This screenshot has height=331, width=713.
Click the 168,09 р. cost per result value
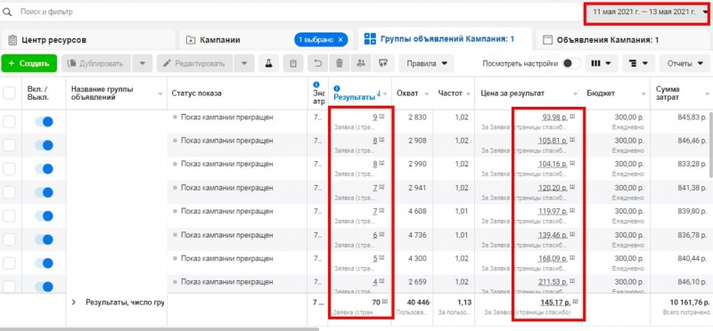coord(553,258)
